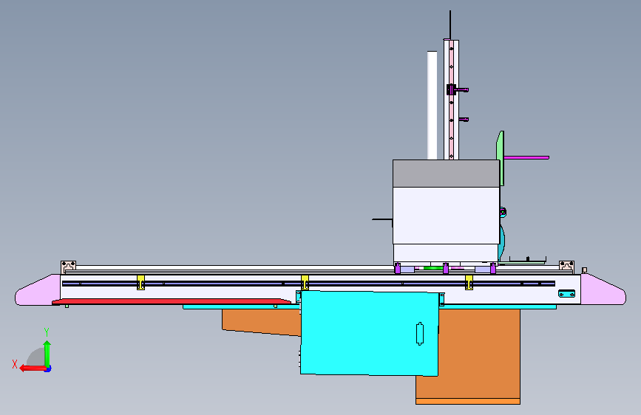Select the leftmost yellow bracket on the rail

(x=140, y=282)
